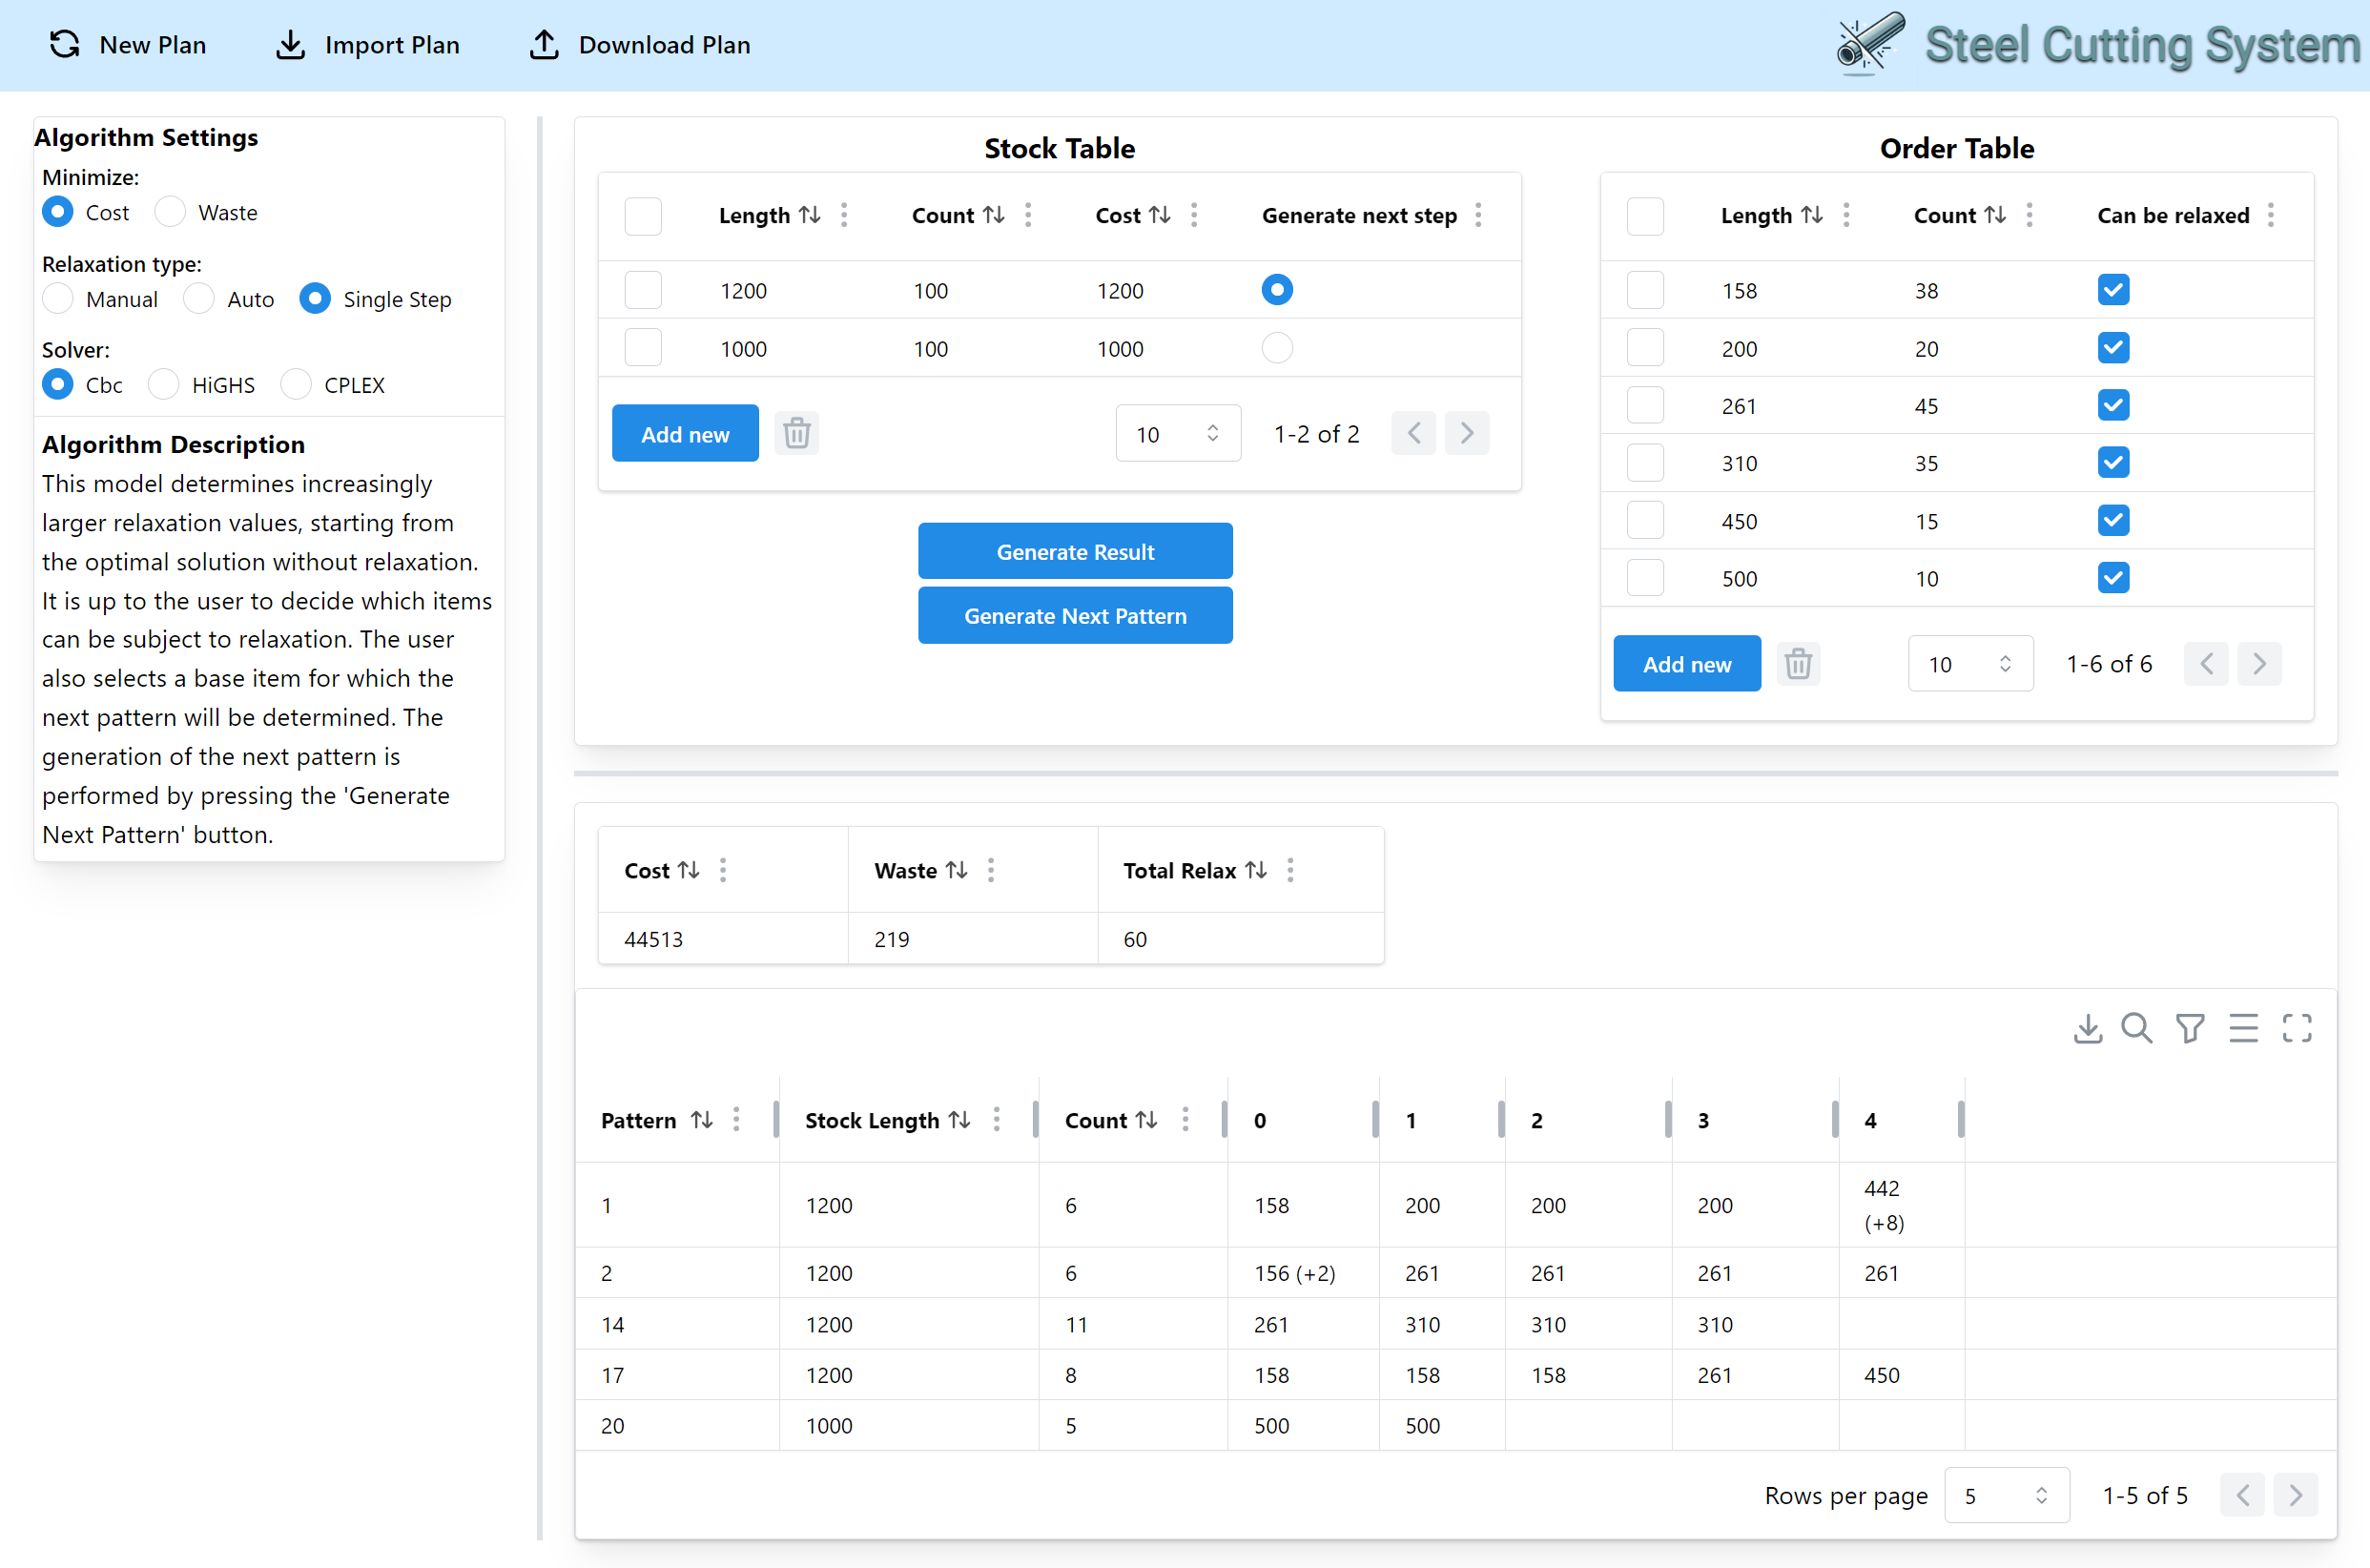Click Add new in Order Table

click(x=1686, y=664)
